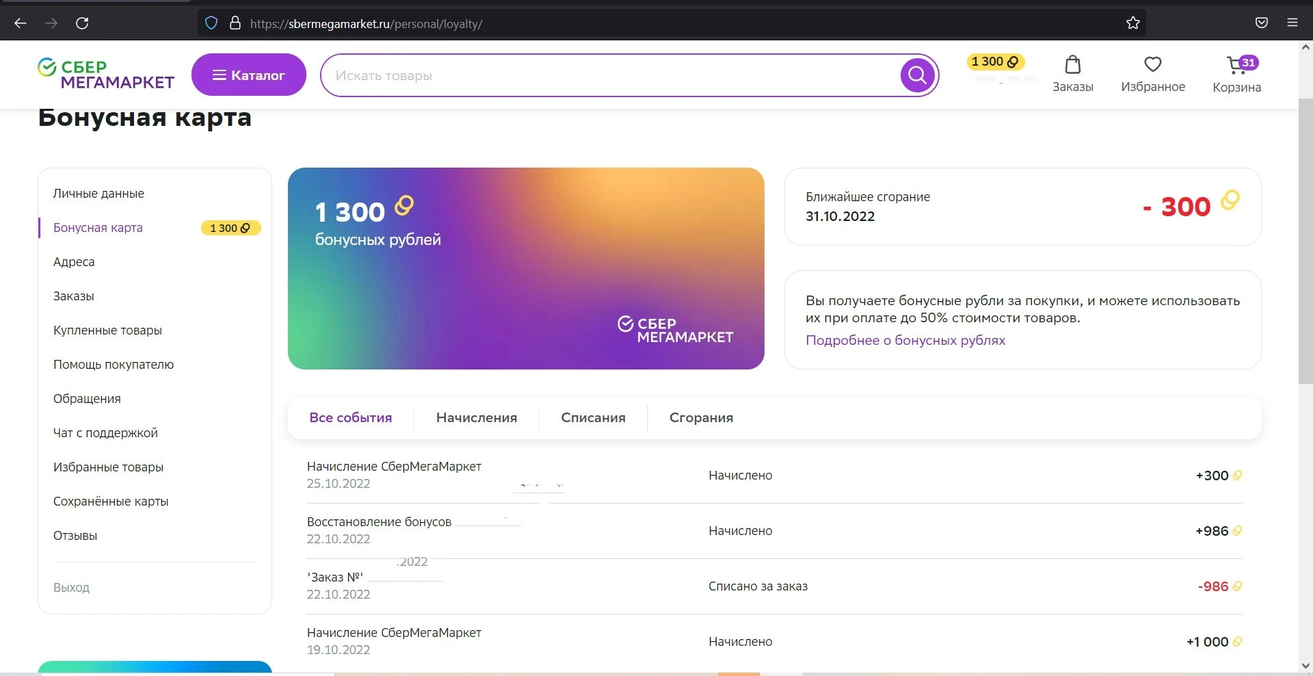This screenshot has width=1313, height=676.
Task: Open Купленные товары in sidebar
Action: click(x=107, y=330)
